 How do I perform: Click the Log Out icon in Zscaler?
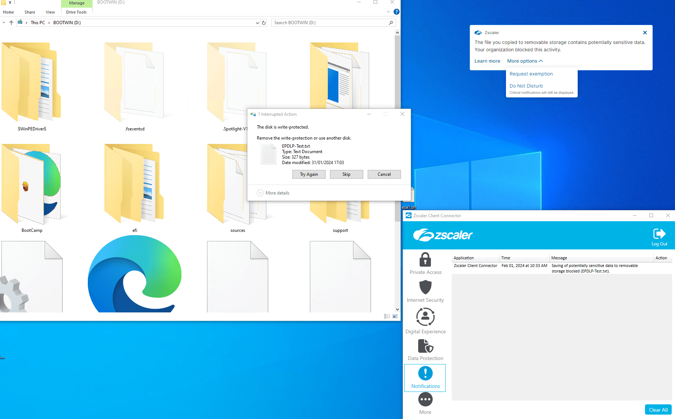click(x=659, y=237)
